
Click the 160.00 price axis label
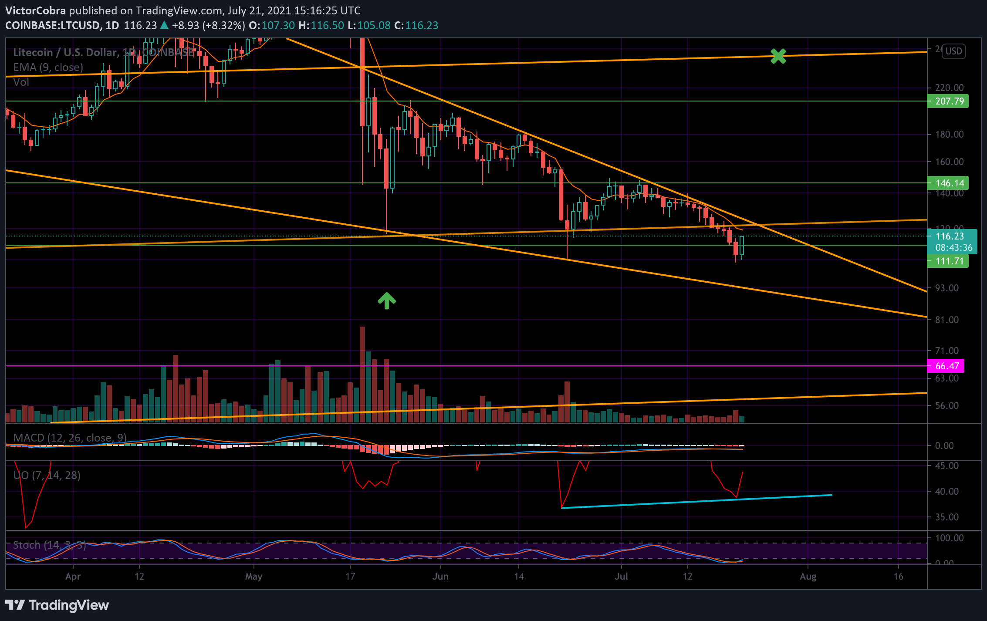point(950,162)
